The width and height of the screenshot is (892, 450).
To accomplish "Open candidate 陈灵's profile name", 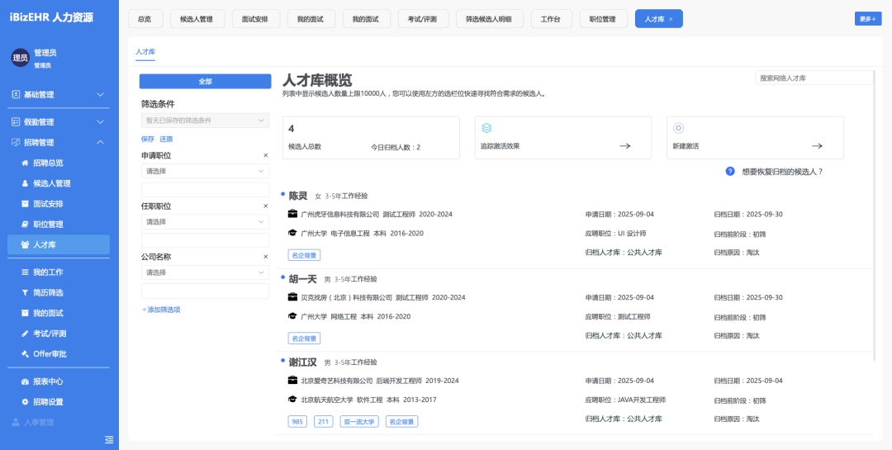I will 297,196.
